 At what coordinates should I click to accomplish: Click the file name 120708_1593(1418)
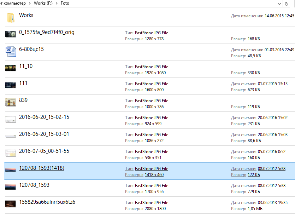point(42,168)
